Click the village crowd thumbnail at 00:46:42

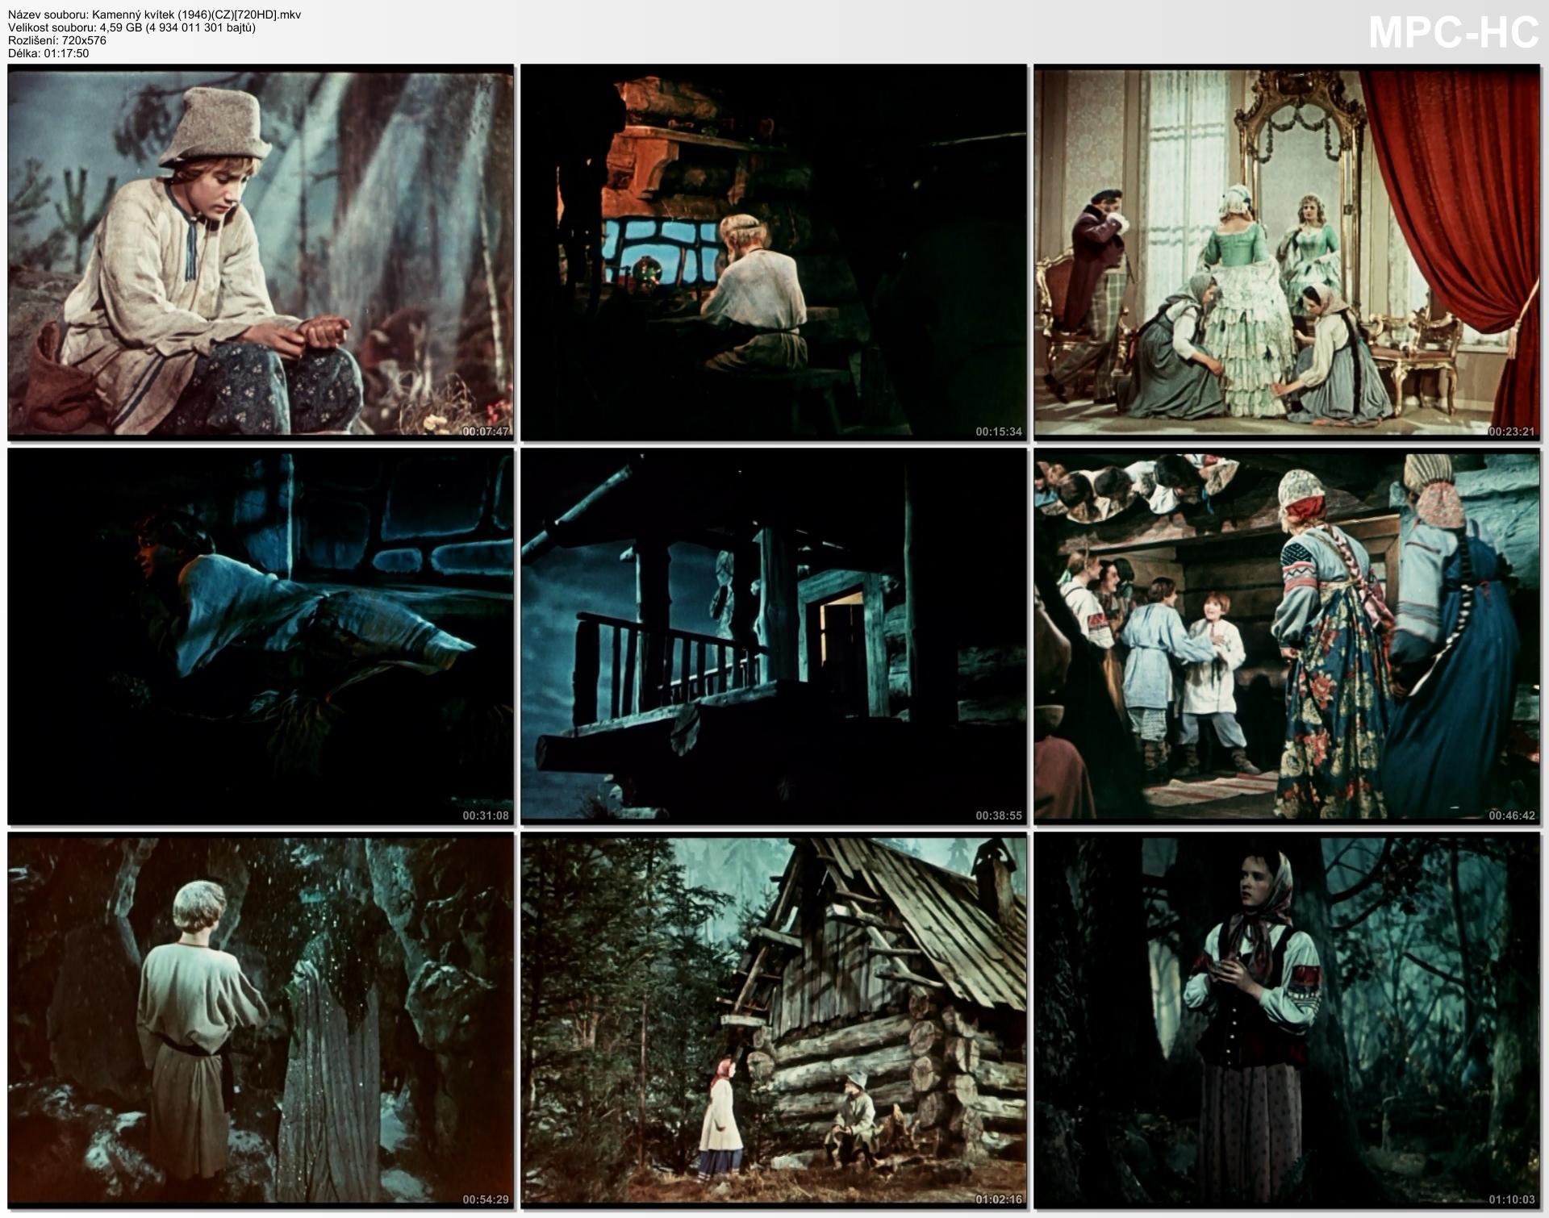pos(1287,636)
